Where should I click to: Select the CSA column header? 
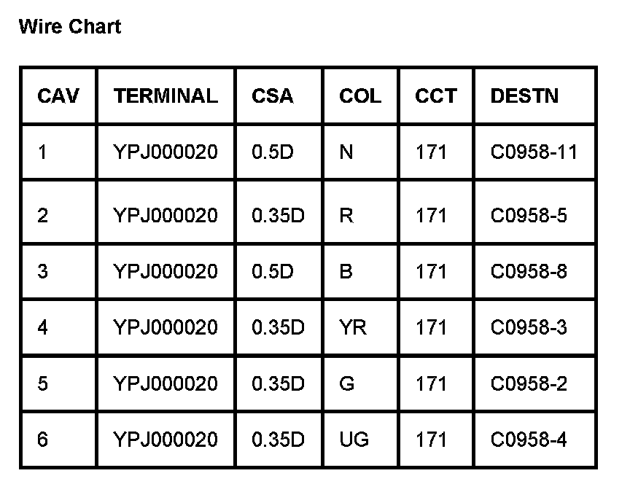273,96
